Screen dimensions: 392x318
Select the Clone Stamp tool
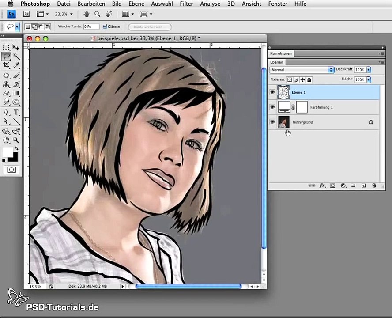(x=6, y=84)
